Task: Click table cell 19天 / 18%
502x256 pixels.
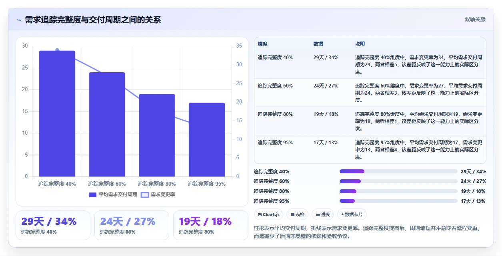Action: (326, 114)
